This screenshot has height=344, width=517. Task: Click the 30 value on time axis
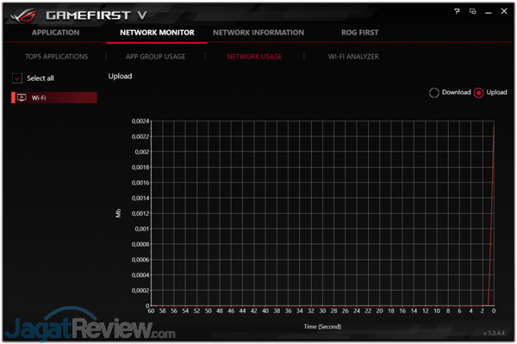click(x=322, y=310)
